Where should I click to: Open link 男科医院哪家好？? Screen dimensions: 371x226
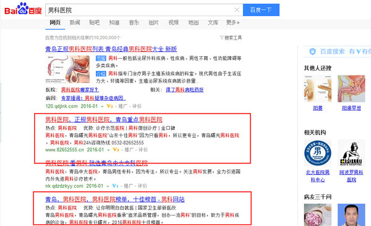pos(80,90)
